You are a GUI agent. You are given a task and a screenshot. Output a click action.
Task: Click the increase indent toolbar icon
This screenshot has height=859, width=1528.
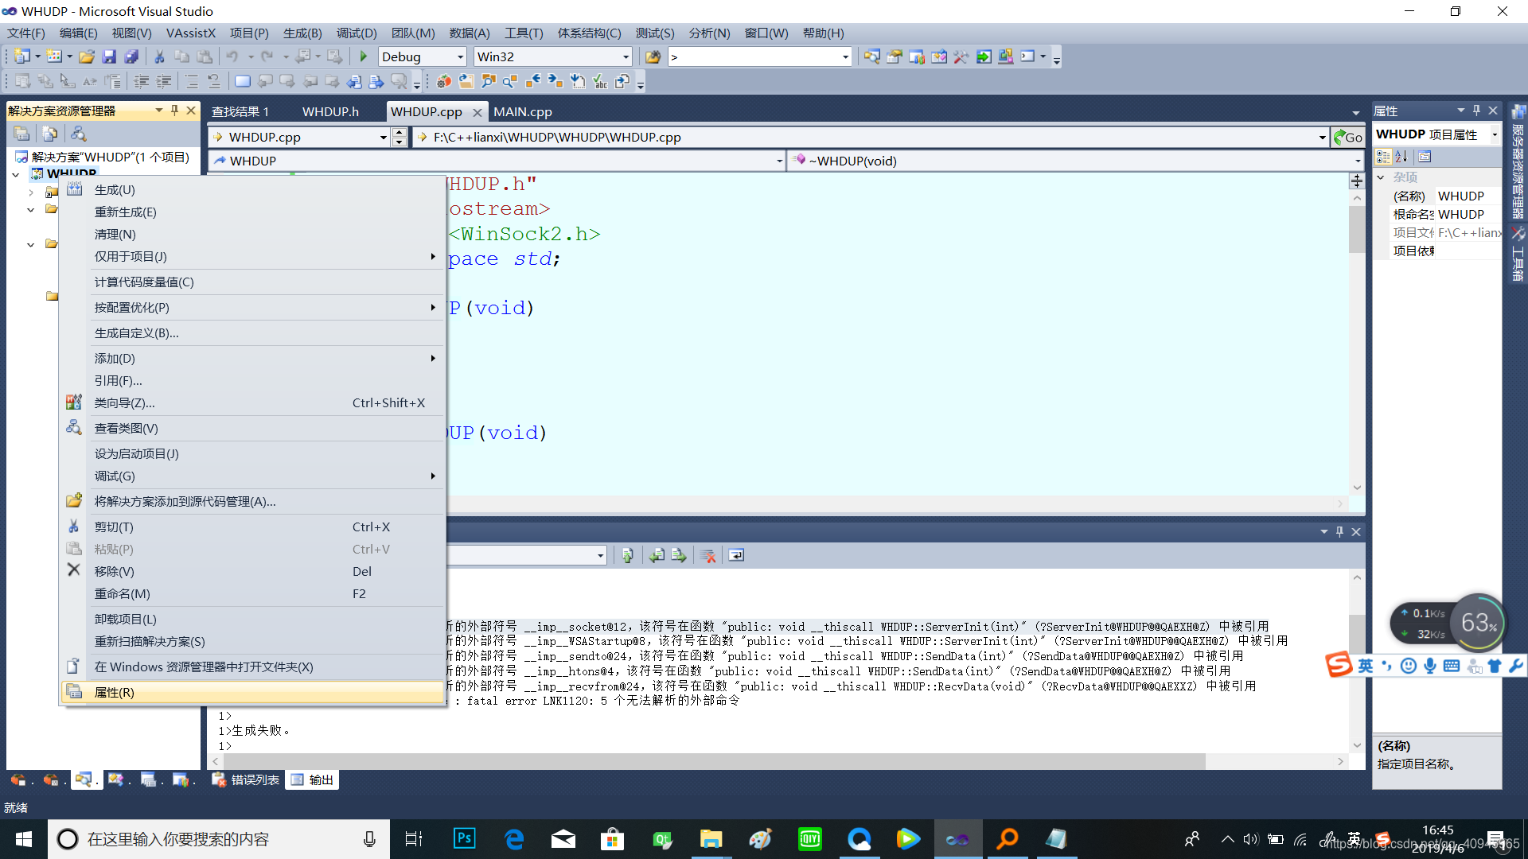164,81
